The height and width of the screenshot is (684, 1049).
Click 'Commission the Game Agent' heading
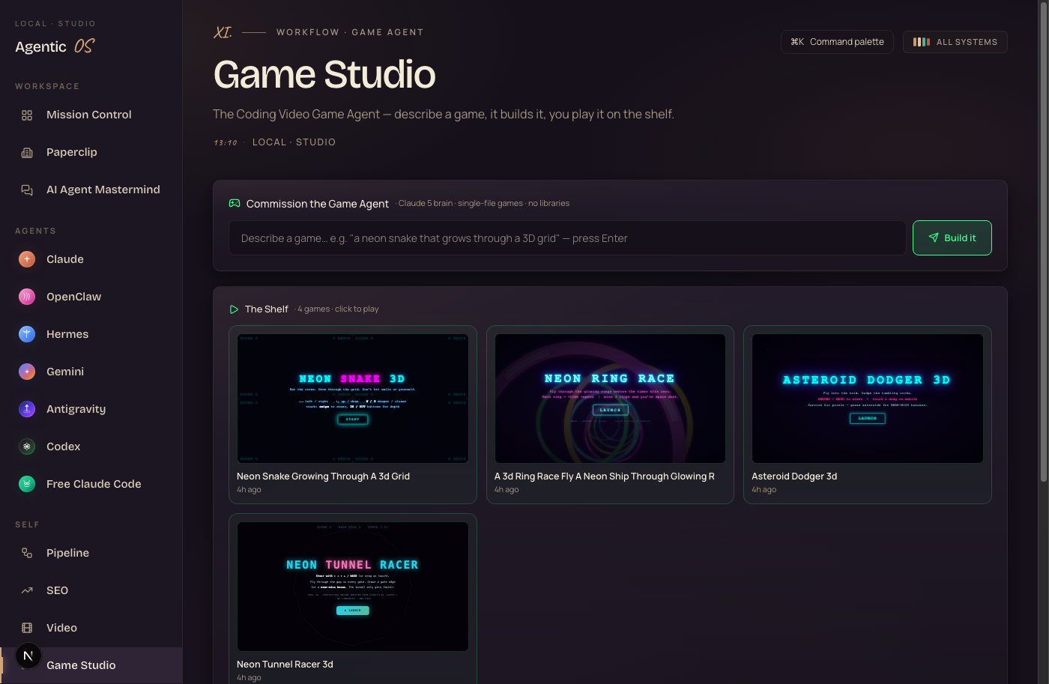318,204
